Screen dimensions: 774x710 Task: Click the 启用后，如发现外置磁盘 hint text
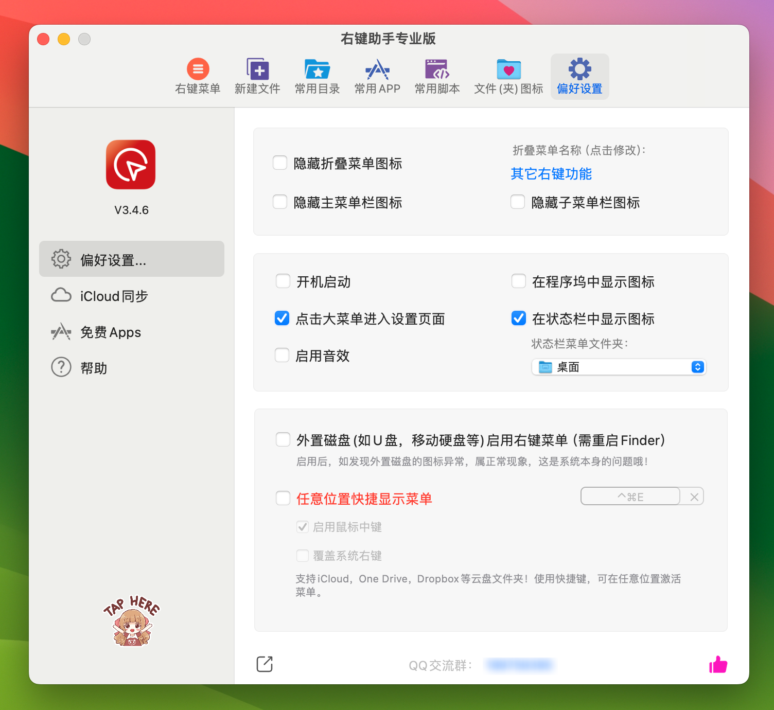tap(472, 461)
